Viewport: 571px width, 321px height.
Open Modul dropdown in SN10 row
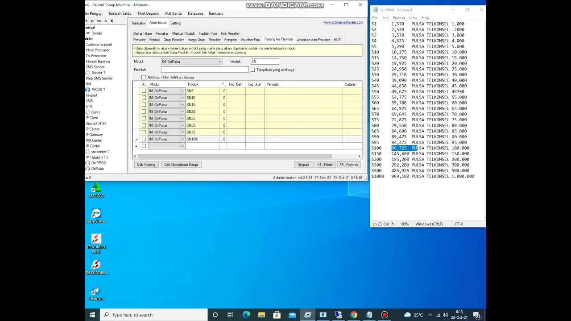182,98
